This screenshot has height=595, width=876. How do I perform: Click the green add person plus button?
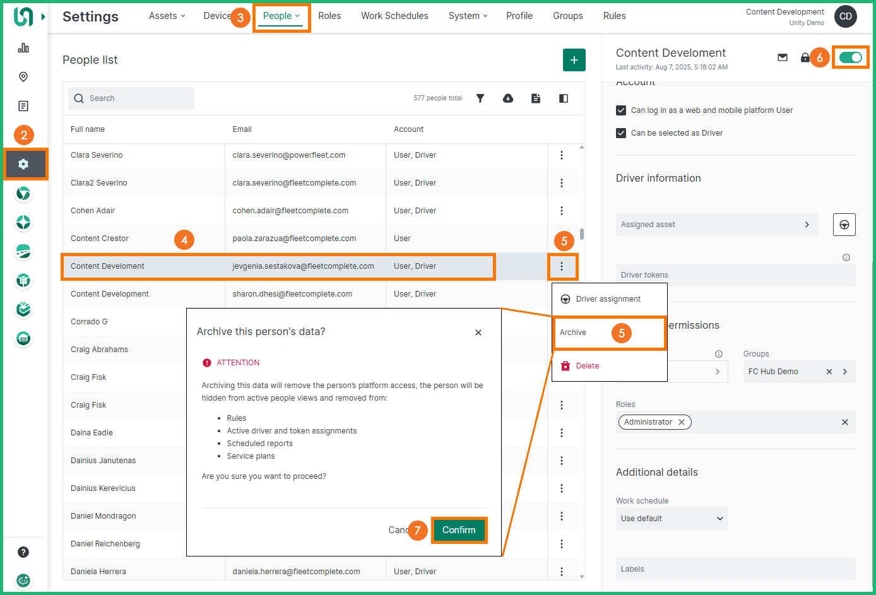pyautogui.click(x=574, y=60)
